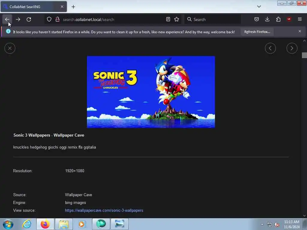
Task: Open the picture viewer taskbar app
Action: pyautogui.click(x=120, y=224)
